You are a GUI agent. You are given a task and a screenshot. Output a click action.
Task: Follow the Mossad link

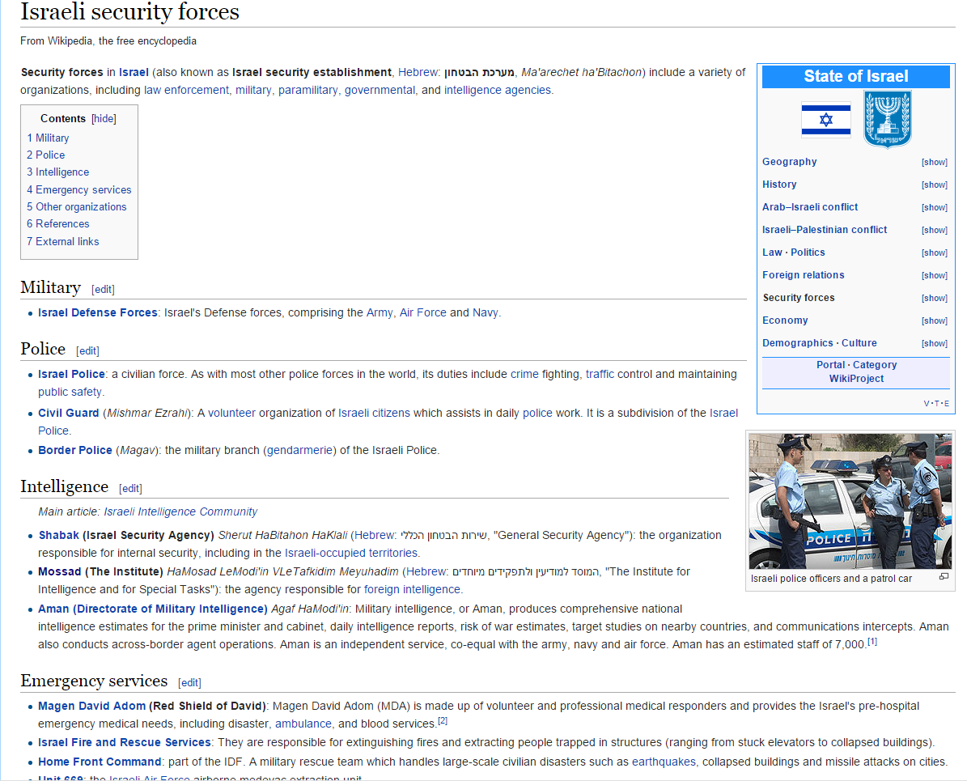pyautogui.click(x=59, y=572)
